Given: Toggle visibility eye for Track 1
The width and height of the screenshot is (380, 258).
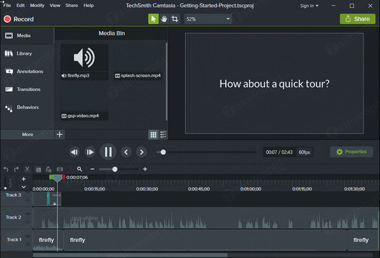Looking at the screenshot, I should (28, 236).
